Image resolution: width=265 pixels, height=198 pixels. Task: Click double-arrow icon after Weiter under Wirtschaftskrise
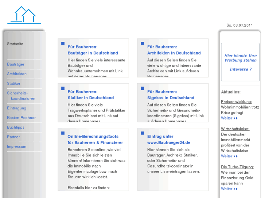tap(235, 156)
